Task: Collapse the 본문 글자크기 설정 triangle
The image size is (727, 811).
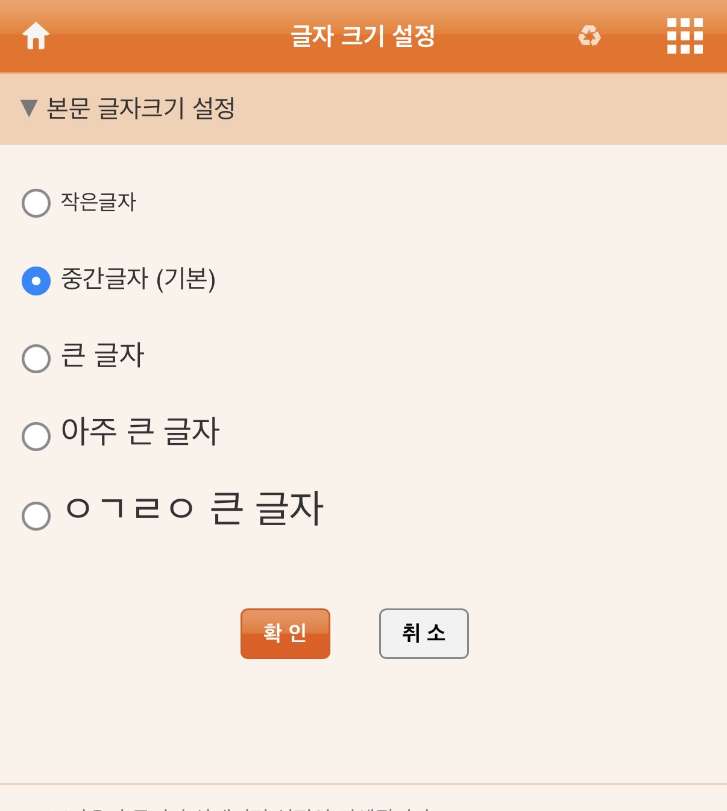Action: pos(29,109)
